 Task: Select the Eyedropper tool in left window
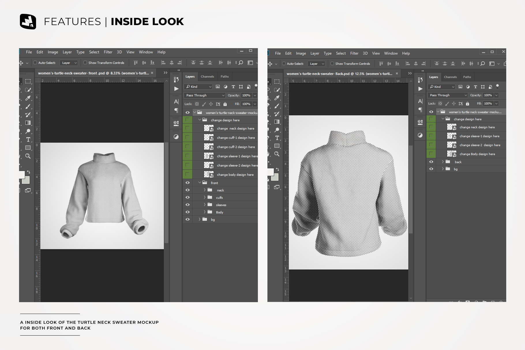[x=28, y=98]
